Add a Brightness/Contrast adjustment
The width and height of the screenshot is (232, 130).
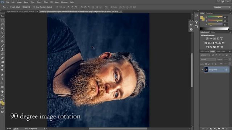pos(207,39)
